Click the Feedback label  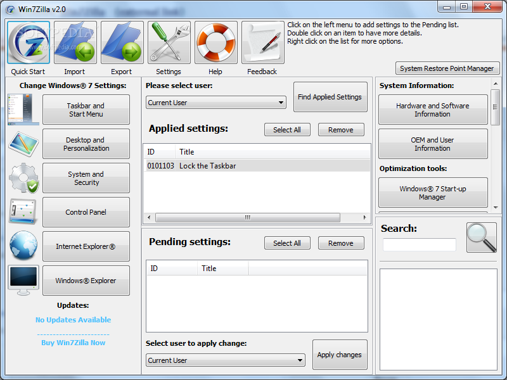pos(262,72)
